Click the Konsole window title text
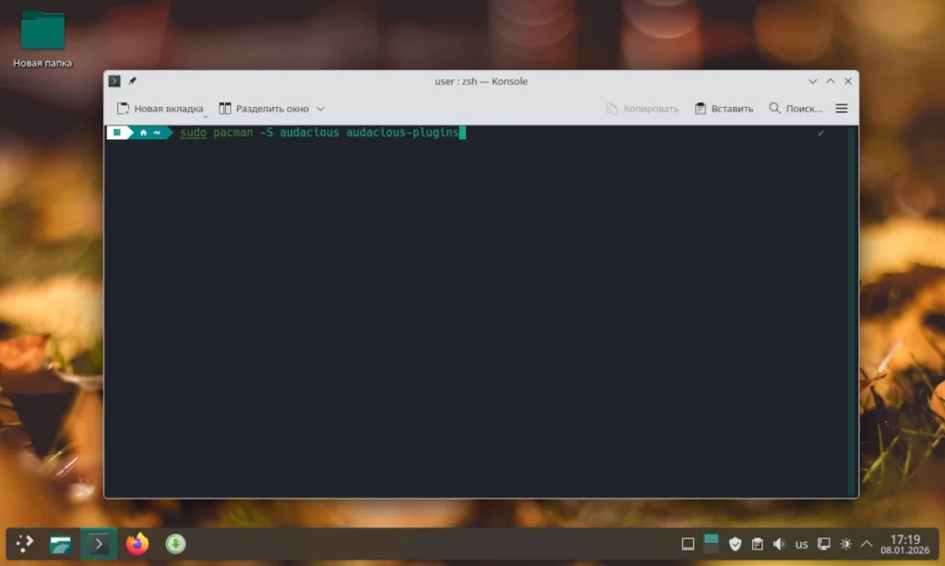 tap(481, 81)
